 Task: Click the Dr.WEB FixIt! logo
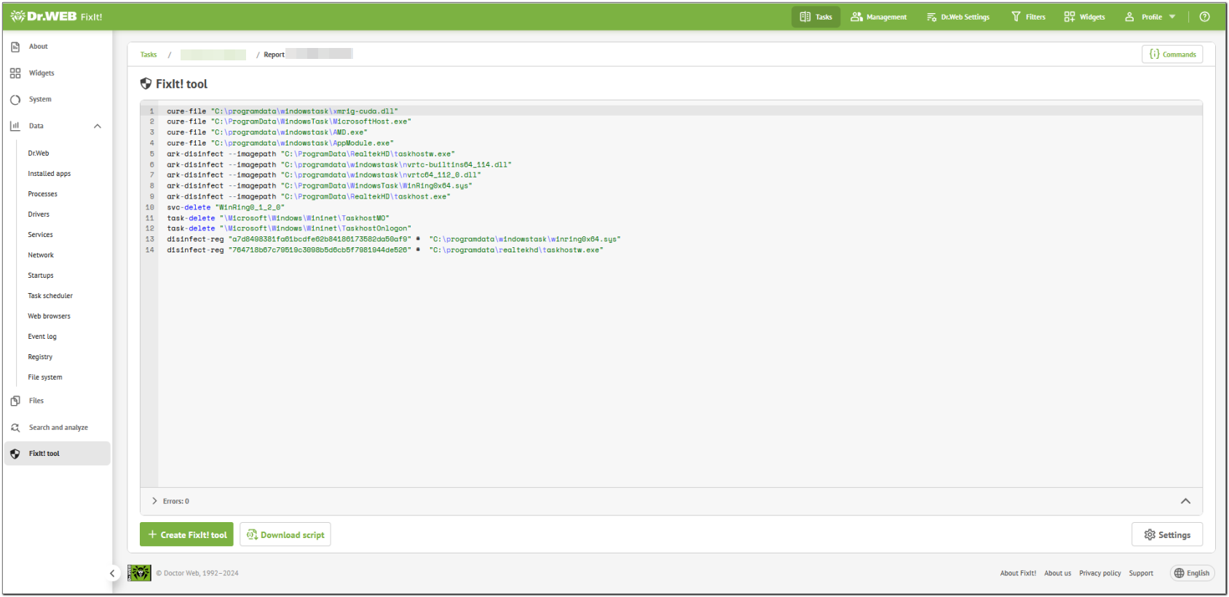pyautogui.click(x=56, y=16)
